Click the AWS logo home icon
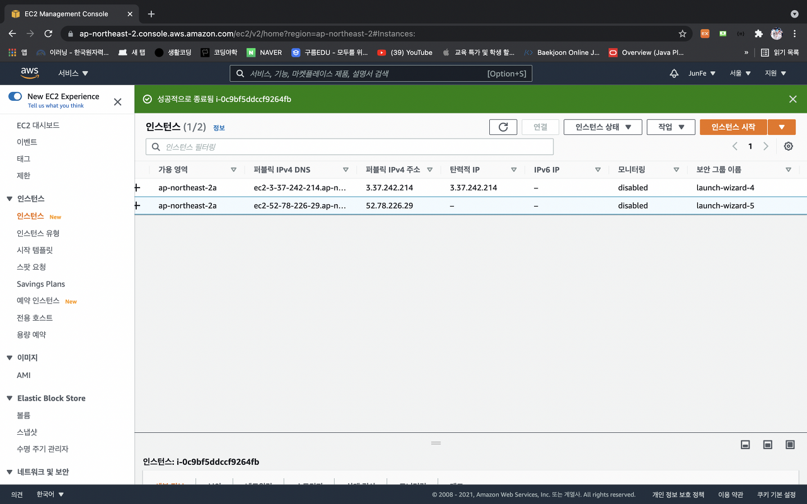Viewport: 807px width, 504px height. coord(30,73)
